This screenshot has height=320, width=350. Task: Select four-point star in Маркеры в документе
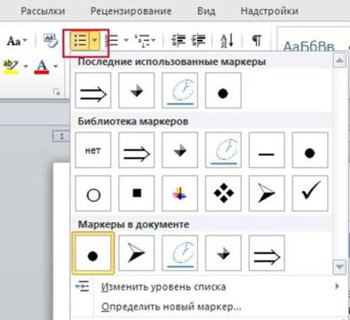pyautogui.click(x=223, y=253)
